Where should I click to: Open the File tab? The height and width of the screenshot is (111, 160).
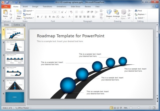click(x=6, y=7)
